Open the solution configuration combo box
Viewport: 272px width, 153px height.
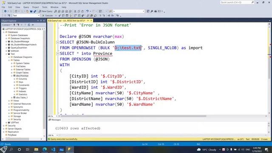(x=129, y=11)
